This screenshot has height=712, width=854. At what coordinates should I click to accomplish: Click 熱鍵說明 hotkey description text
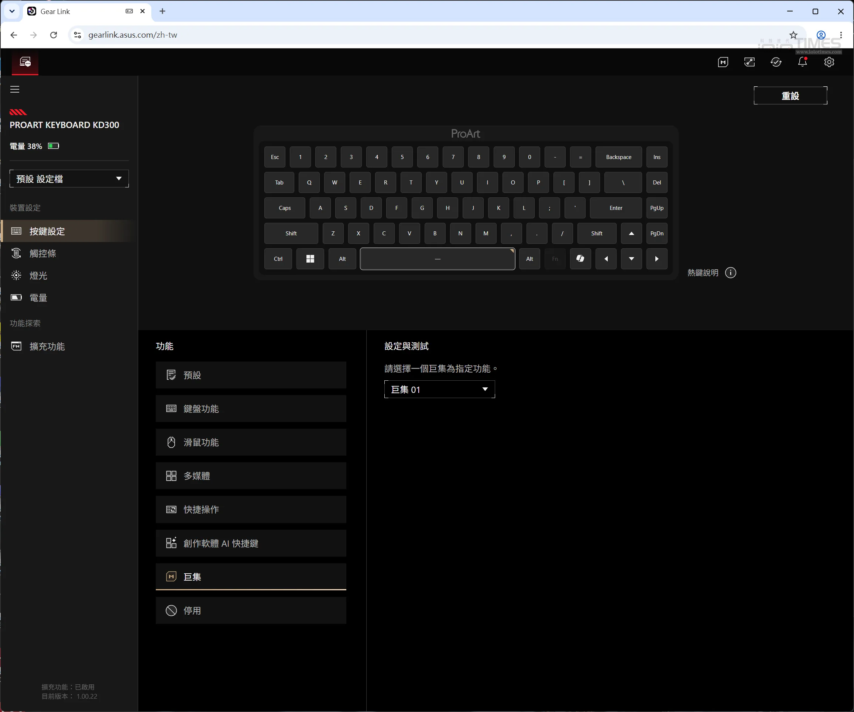pyautogui.click(x=703, y=273)
